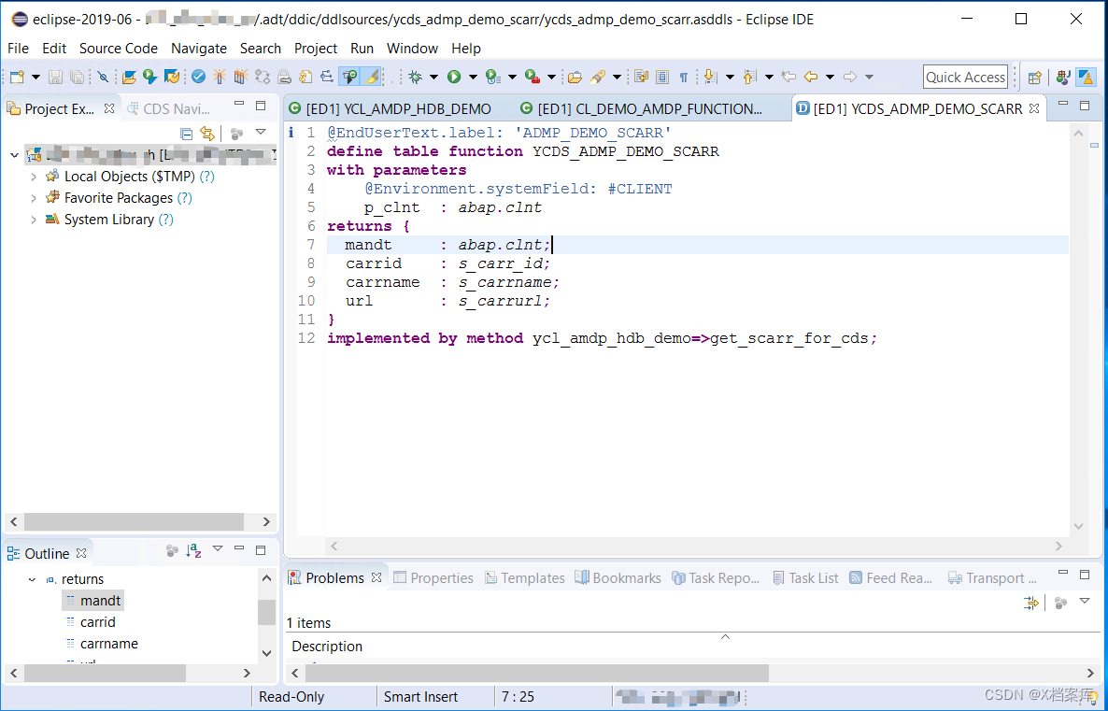This screenshot has height=711, width=1108.
Task: Expand the Local Objects ($TMP) node
Action: tap(34, 176)
